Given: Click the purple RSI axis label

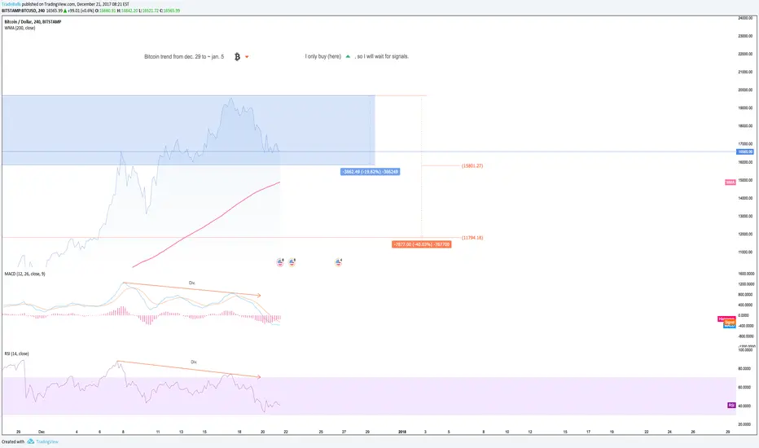Looking at the screenshot, I should (x=731, y=405).
